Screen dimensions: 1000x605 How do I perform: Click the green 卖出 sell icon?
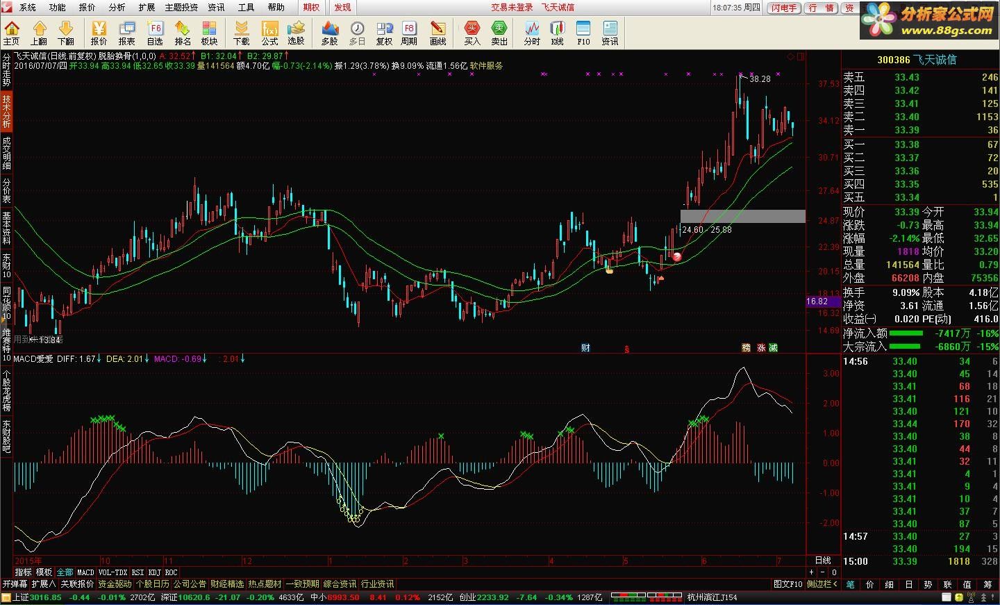[x=499, y=33]
